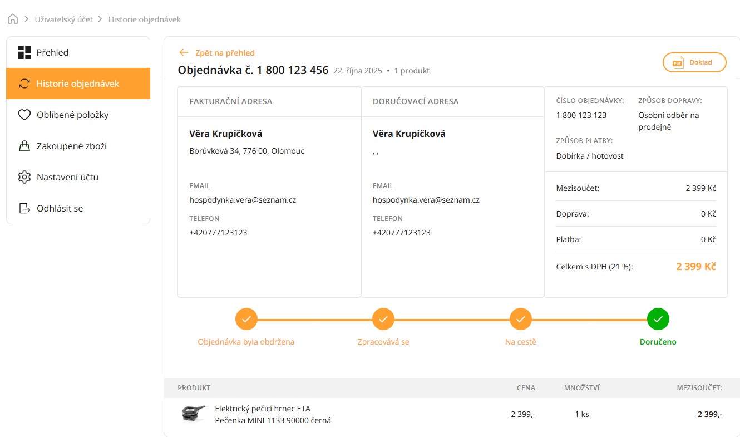The image size is (740, 437).
Task: Open Uživatelský účet breadcrumb link
Action: tap(62, 19)
